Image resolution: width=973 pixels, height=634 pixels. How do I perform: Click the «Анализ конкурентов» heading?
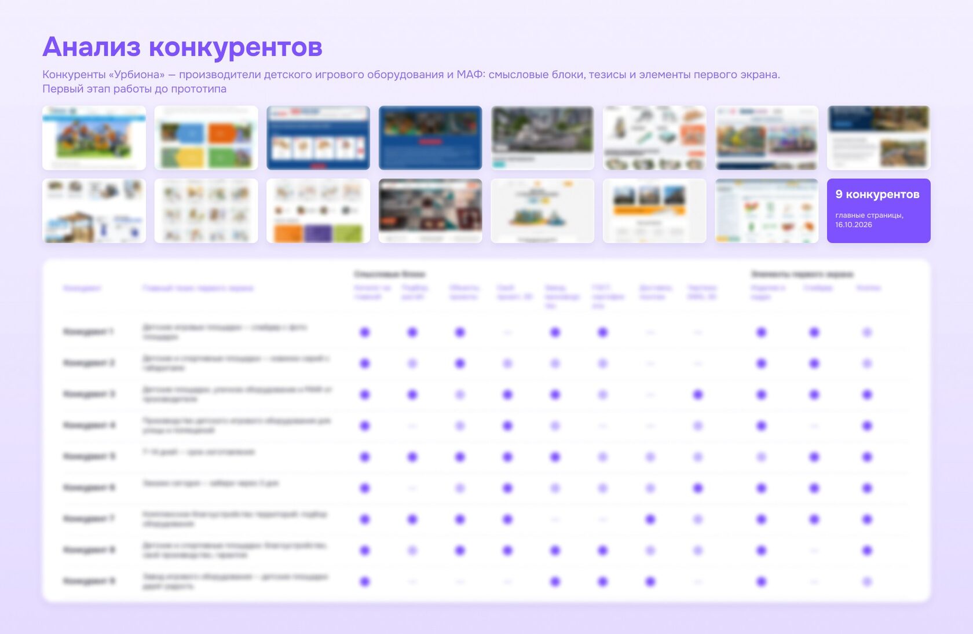click(x=182, y=47)
